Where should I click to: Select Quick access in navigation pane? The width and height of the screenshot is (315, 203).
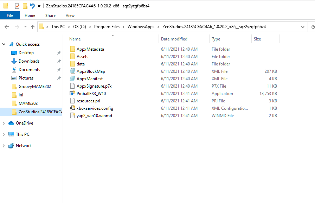click(28, 44)
